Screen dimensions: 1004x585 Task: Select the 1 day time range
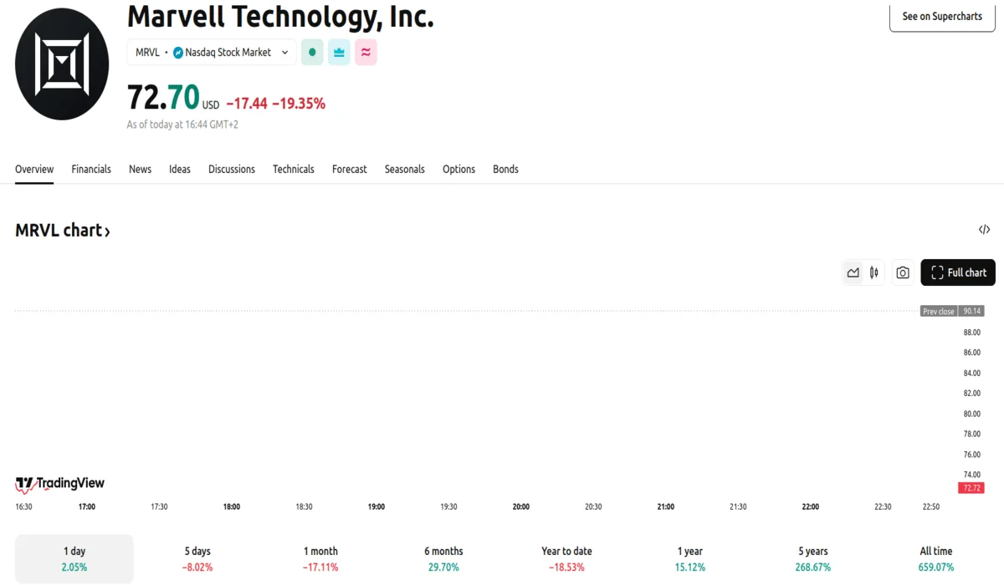coord(74,558)
